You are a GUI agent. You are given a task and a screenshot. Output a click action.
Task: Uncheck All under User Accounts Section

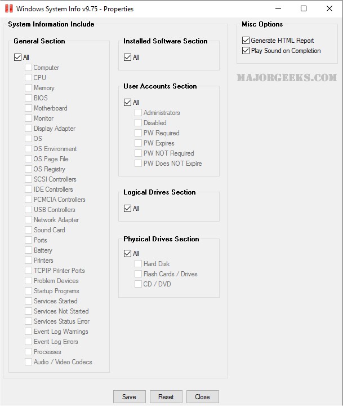coord(127,103)
